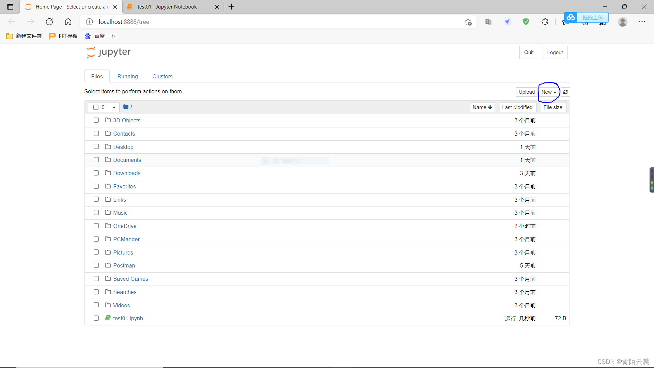Click the browser reload page icon

(x=49, y=22)
